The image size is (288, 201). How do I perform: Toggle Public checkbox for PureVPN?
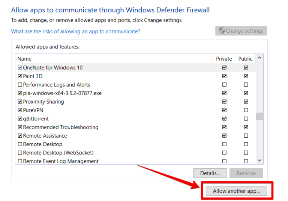[x=246, y=110]
